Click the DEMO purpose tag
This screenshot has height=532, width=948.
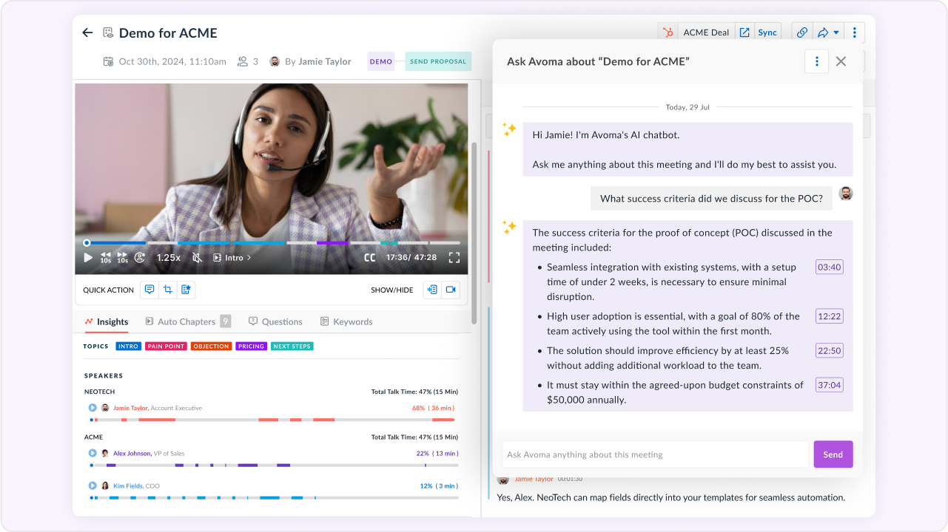coord(381,61)
